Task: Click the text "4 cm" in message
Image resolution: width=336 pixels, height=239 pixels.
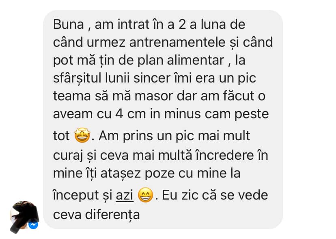Action: click(131, 114)
